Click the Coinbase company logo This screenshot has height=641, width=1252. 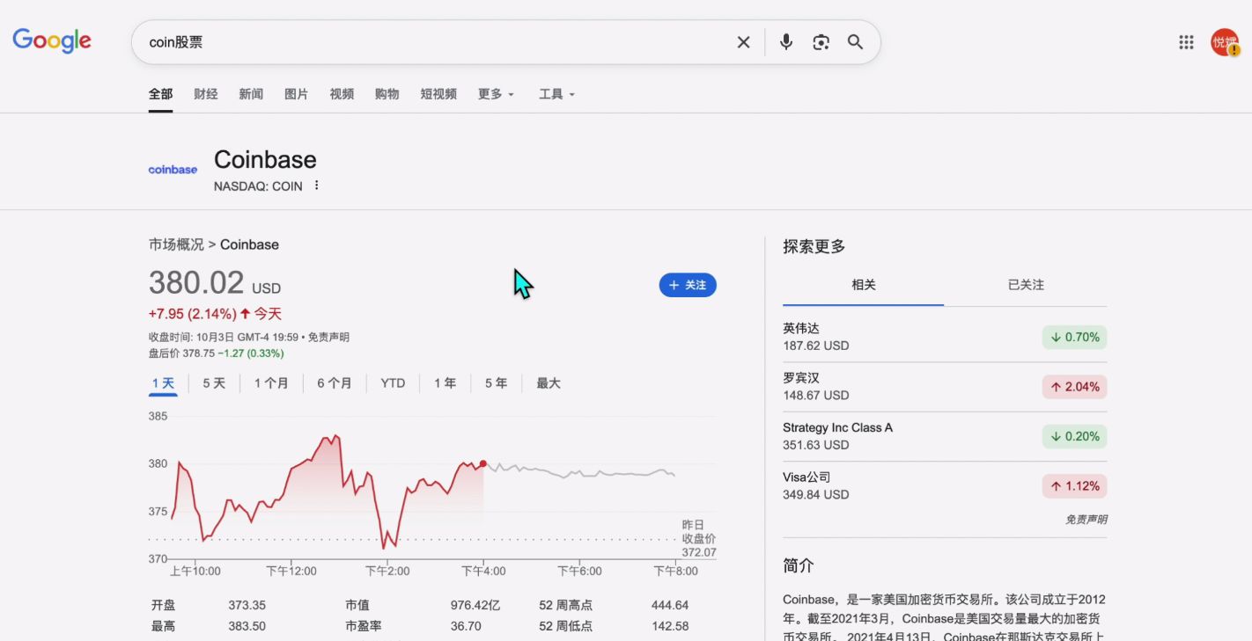(x=172, y=169)
